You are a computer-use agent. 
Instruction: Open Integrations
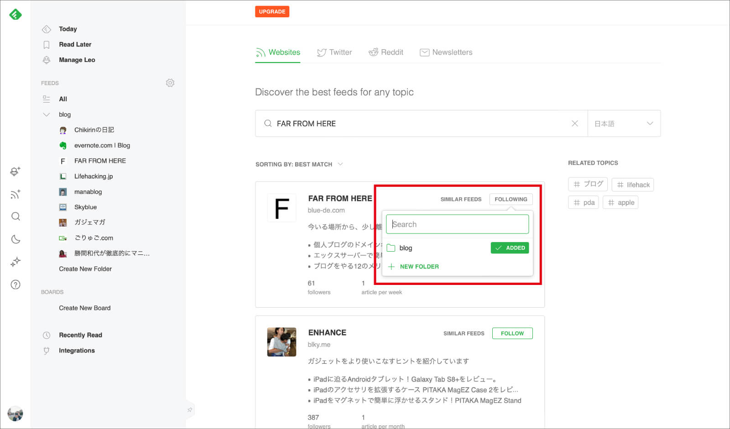click(77, 351)
